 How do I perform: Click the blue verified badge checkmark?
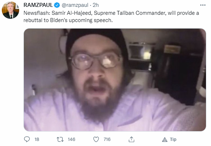[x=57, y=5]
